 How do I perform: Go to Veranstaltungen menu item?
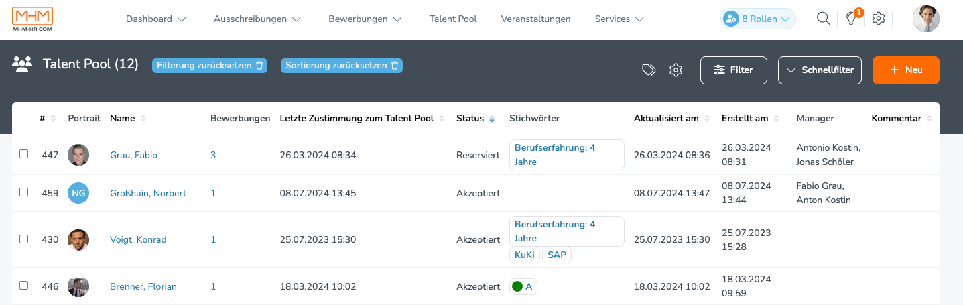tap(536, 19)
